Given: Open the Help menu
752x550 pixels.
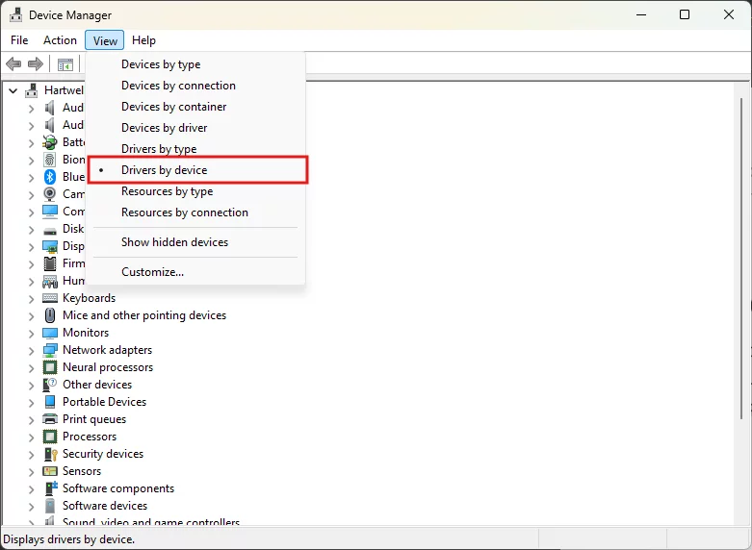Looking at the screenshot, I should point(143,40).
